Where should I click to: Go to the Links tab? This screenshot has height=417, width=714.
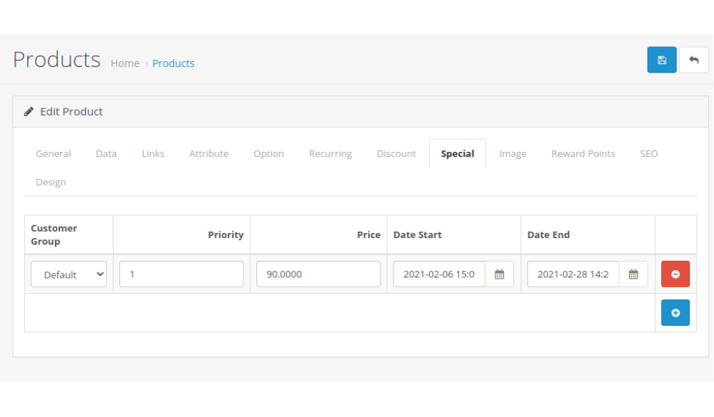[x=153, y=154]
